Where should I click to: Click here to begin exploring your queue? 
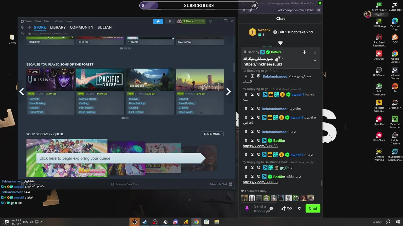pos(121,158)
